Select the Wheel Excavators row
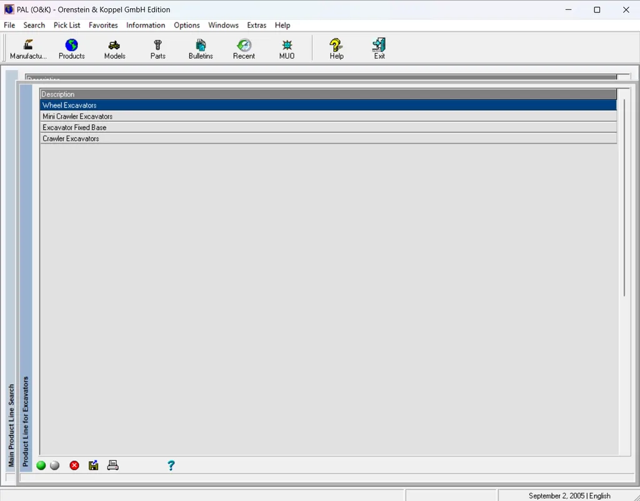Image resolution: width=640 pixels, height=501 pixels. click(x=328, y=105)
